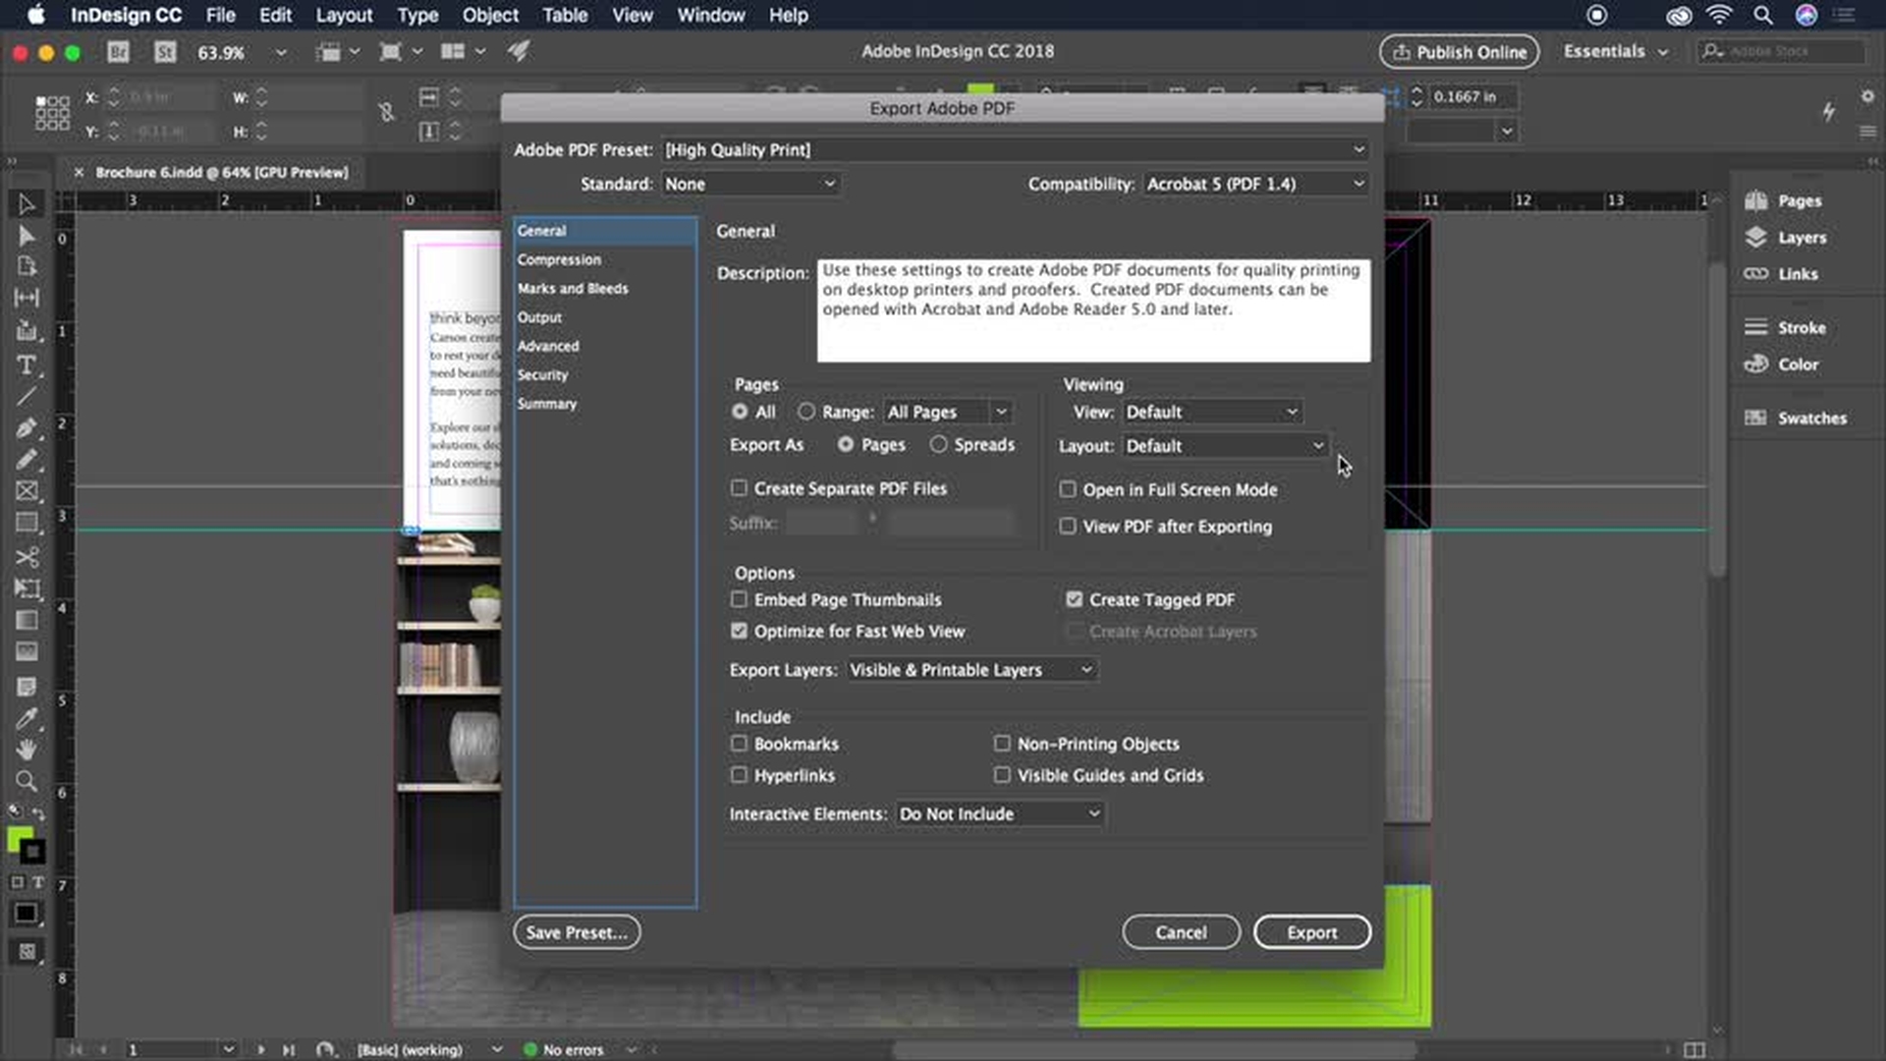Click the Bridge Br icon

tap(118, 52)
